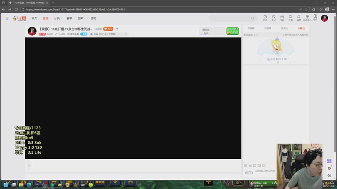This screenshot has width=337, height=189.
Task: Open the hamburger side menu
Action: (x=7, y=18)
